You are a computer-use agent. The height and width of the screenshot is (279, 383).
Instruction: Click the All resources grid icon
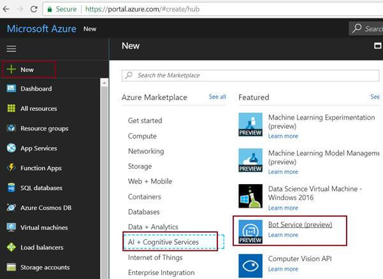(11, 108)
